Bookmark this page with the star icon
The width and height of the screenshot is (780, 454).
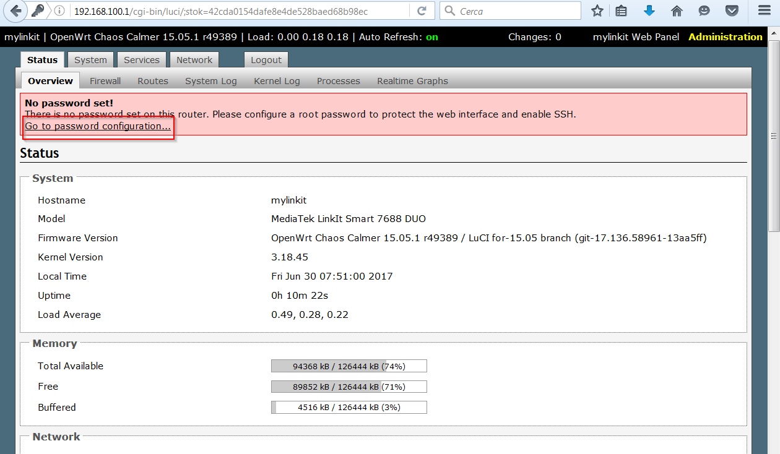(x=597, y=11)
